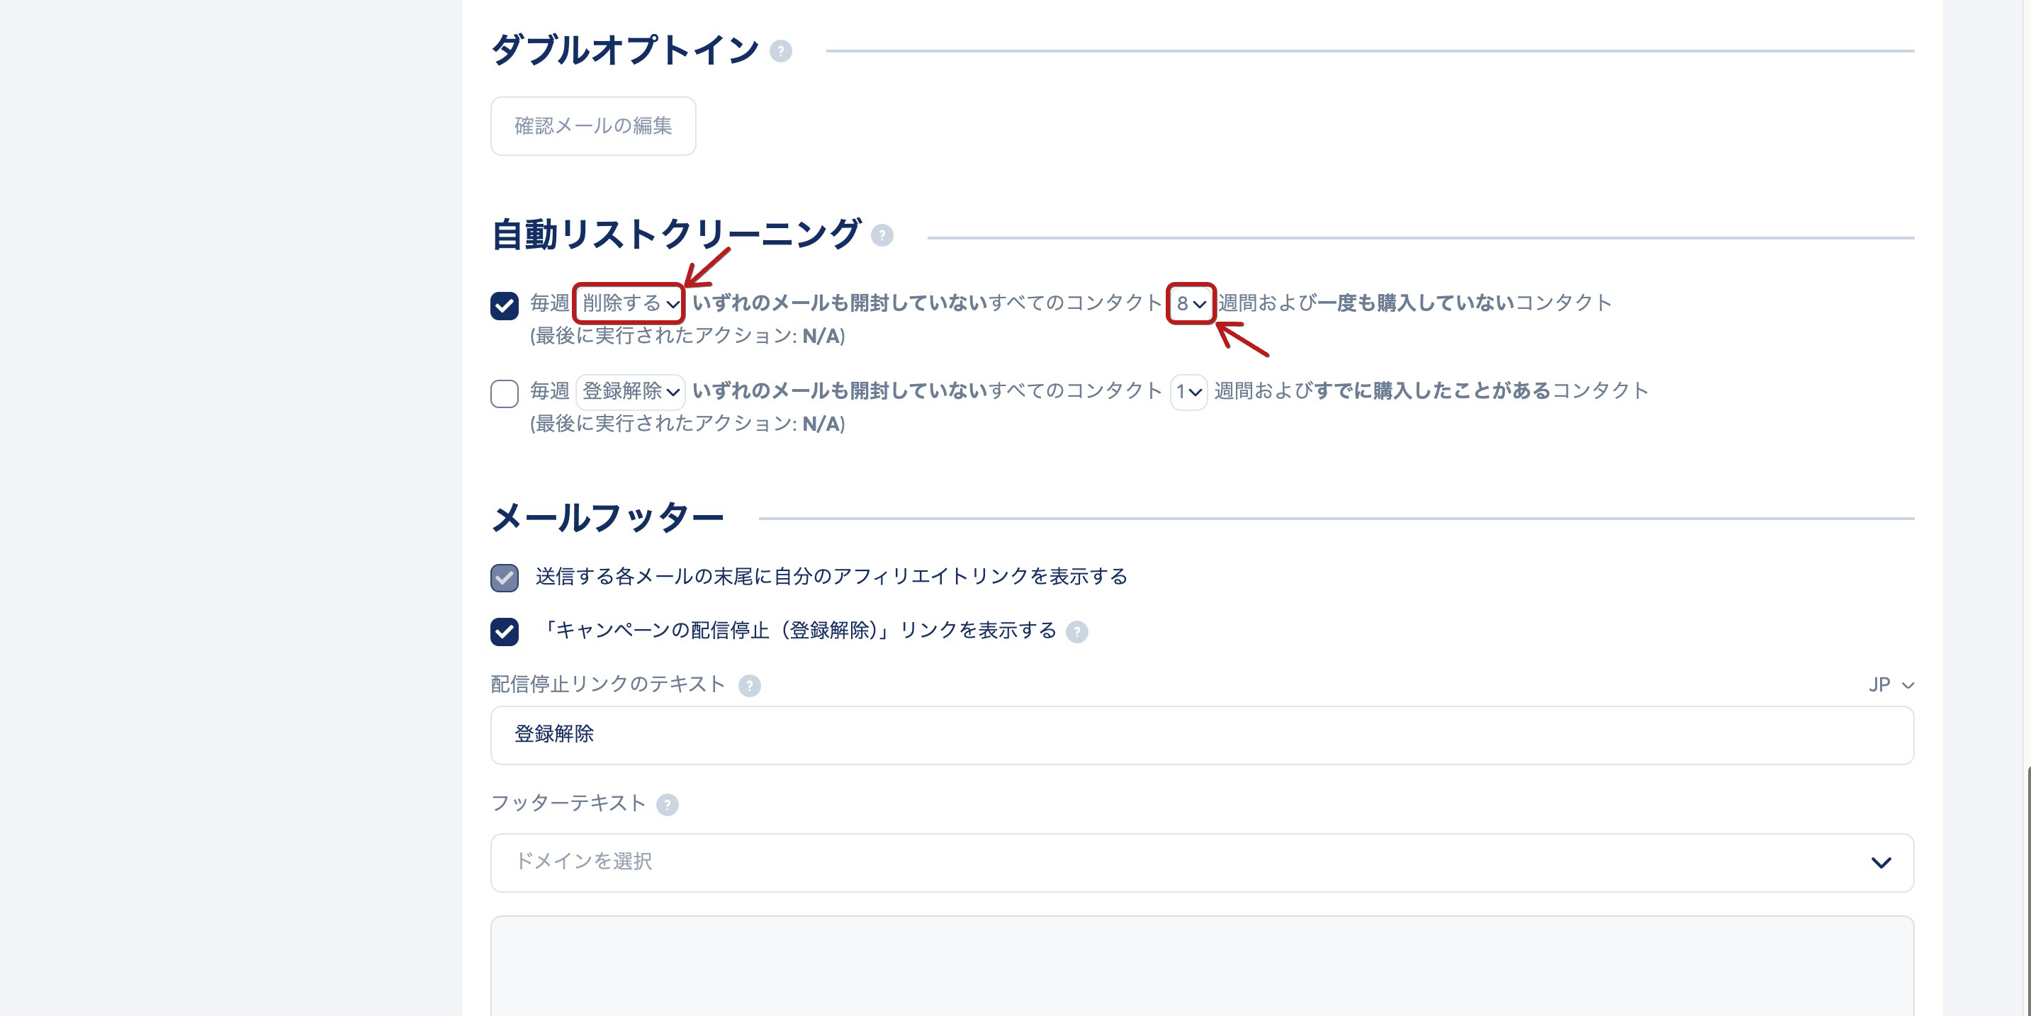Image resolution: width=2031 pixels, height=1016 pixels.
Task: Click help icon beside 自動リストクリーニング heading
Action: [882, 236]
